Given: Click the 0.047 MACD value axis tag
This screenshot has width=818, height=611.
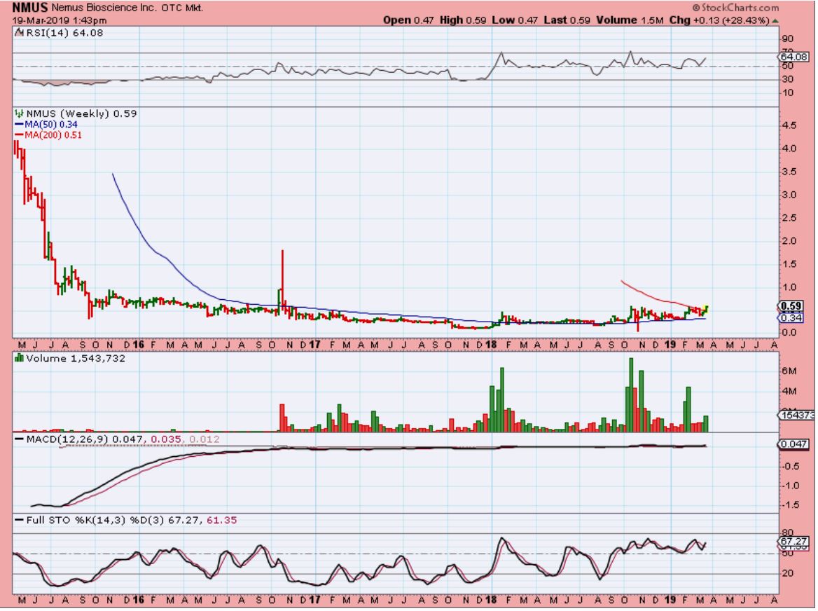Looking at the screenshot, I should tap(795, 444).
